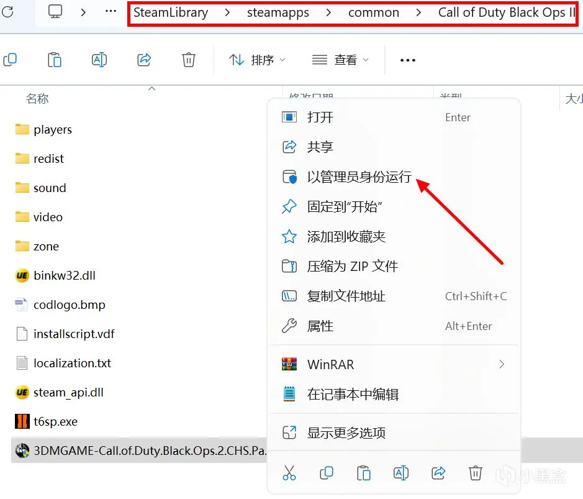The width and height of the screenshot is (583, 499).
Task: Choose 固定到"开始" in the context menu
Action: 394,206
